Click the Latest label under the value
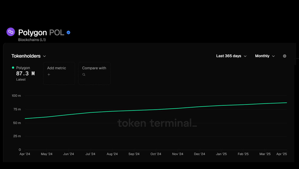Image resolution: width=299 pixels, height=169 pixels. point(21,79)
